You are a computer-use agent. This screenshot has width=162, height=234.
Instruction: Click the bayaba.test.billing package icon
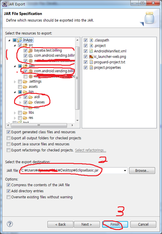click(30, 50)
